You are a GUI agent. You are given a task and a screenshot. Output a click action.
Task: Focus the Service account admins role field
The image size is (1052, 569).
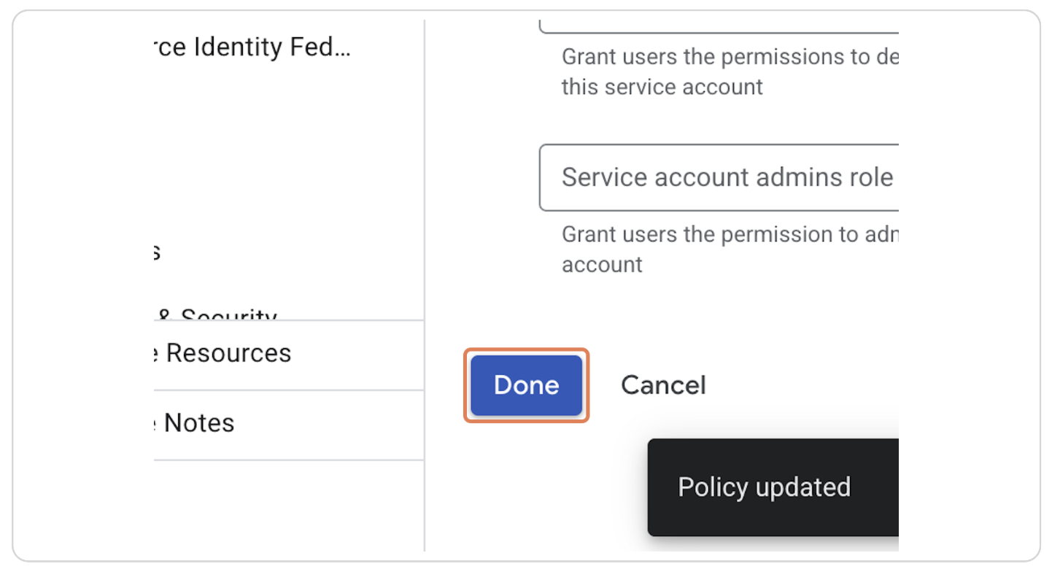click(x=719, y=177)
